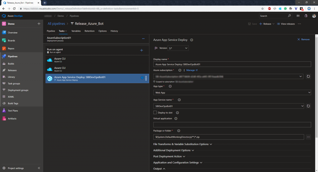Viewport: 318px width, 172px height.
Task: Click the Package or folder input field
Action: pyautogui.click(x=229, y=137)
